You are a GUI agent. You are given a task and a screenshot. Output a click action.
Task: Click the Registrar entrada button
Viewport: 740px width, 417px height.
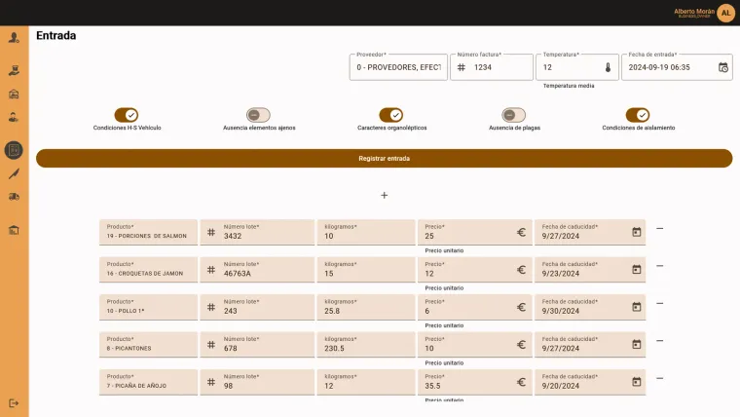385,158
